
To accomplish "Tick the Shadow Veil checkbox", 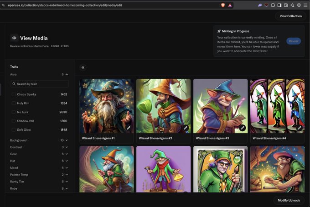I will [13, 121].
